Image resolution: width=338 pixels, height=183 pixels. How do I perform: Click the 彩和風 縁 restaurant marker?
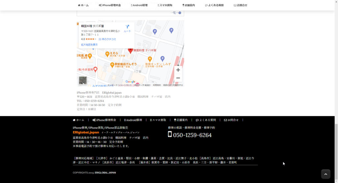(90, 56)
